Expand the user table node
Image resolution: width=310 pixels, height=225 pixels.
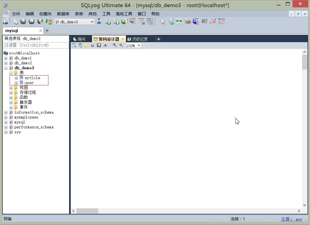click(x=16, y=83)
